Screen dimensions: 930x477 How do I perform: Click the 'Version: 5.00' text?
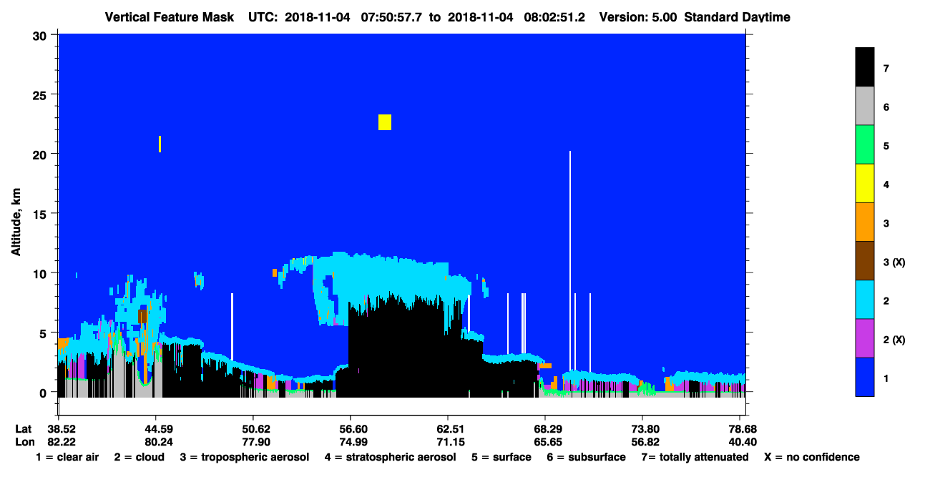pyautogui.click(x=638, y=17)
